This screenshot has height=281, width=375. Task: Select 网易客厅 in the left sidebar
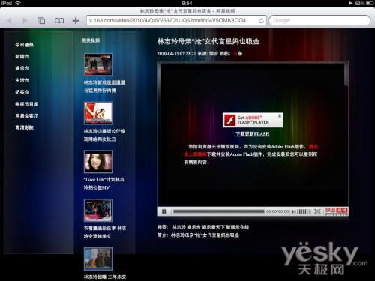click(x=26, y=115)
